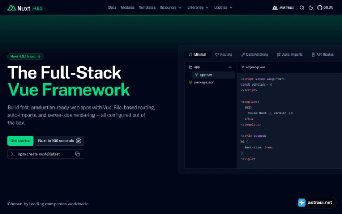This screenshot has height=214, width=342.
Task: Click the package.json npm icon
Action: (191, 82)
